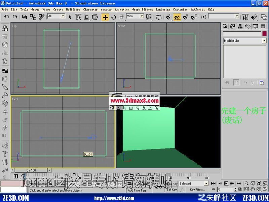The image size is (269, 202).
Task: Expand the 'All' selection filter dropdown
Action: click(x=63, y=16)
